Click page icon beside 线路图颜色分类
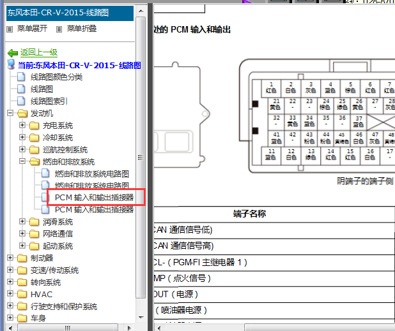The height and width of the screenshot is (331, 395). pyautogui.click(x=21, y=77)
